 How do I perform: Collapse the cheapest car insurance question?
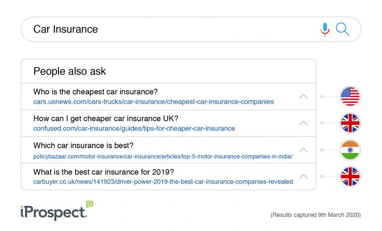pyautogui.click(x=303, y=96)
